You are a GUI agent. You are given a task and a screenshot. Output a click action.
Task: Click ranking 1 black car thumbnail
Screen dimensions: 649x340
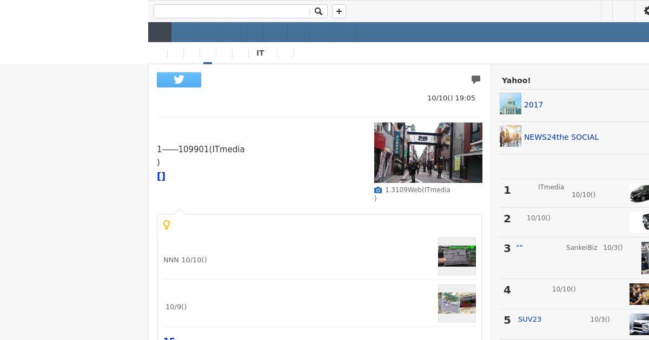click(x=639, y=193)
